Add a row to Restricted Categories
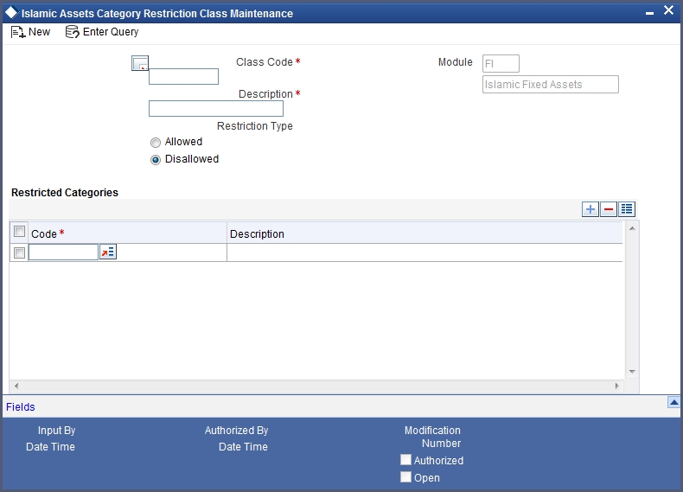The image size is (683, 492). click(590, 209)
